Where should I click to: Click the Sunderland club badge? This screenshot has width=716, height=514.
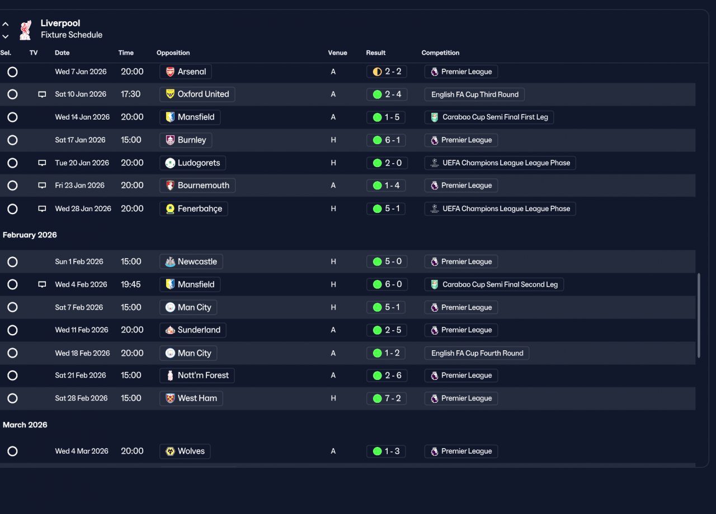coord(170,330)
